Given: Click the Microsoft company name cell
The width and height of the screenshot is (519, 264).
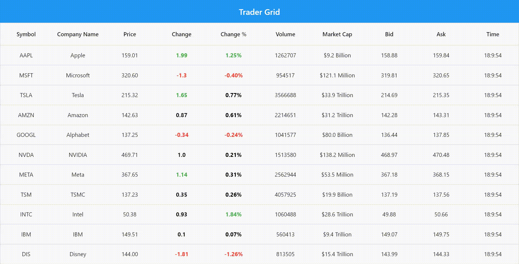Looking at the screenshot, I should tap(78, 75).
